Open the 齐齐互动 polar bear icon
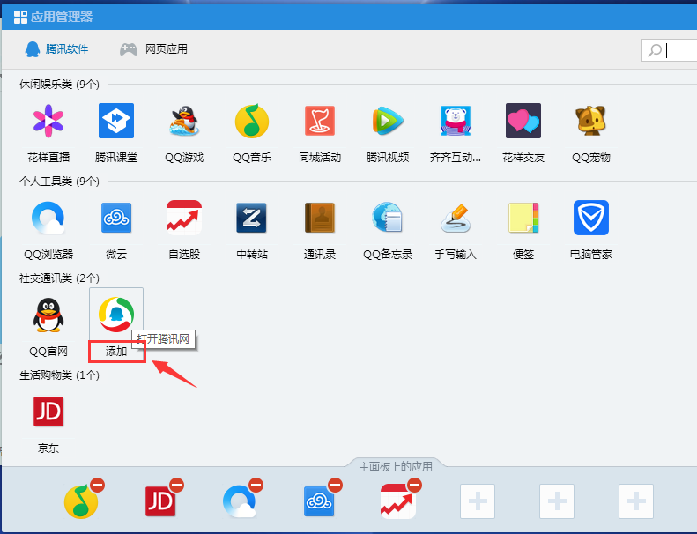 [456, 121]
